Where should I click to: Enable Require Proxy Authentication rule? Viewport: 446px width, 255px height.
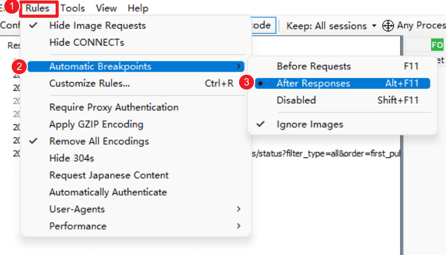point(113,107)
